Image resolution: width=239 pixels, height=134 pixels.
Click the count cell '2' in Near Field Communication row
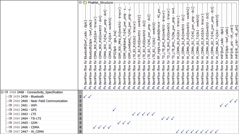[80, 101]
